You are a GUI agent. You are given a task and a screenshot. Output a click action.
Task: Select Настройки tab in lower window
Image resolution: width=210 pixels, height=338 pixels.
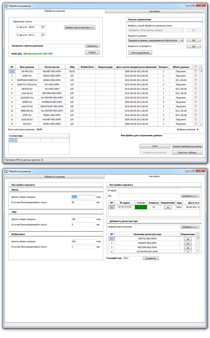tap(154, 176)
